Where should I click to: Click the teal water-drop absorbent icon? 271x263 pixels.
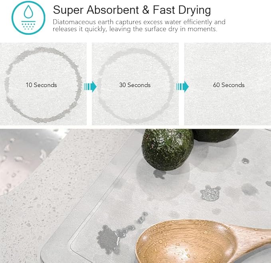pyautogui.click(x=28, y=18)
